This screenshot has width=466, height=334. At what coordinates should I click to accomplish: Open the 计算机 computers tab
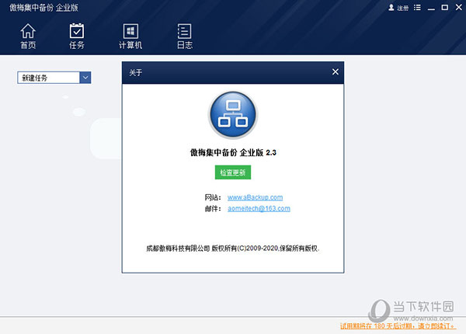tap(130, 37)
